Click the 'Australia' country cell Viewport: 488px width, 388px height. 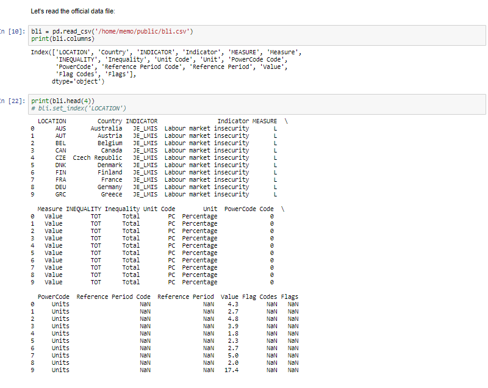[106, 129]
